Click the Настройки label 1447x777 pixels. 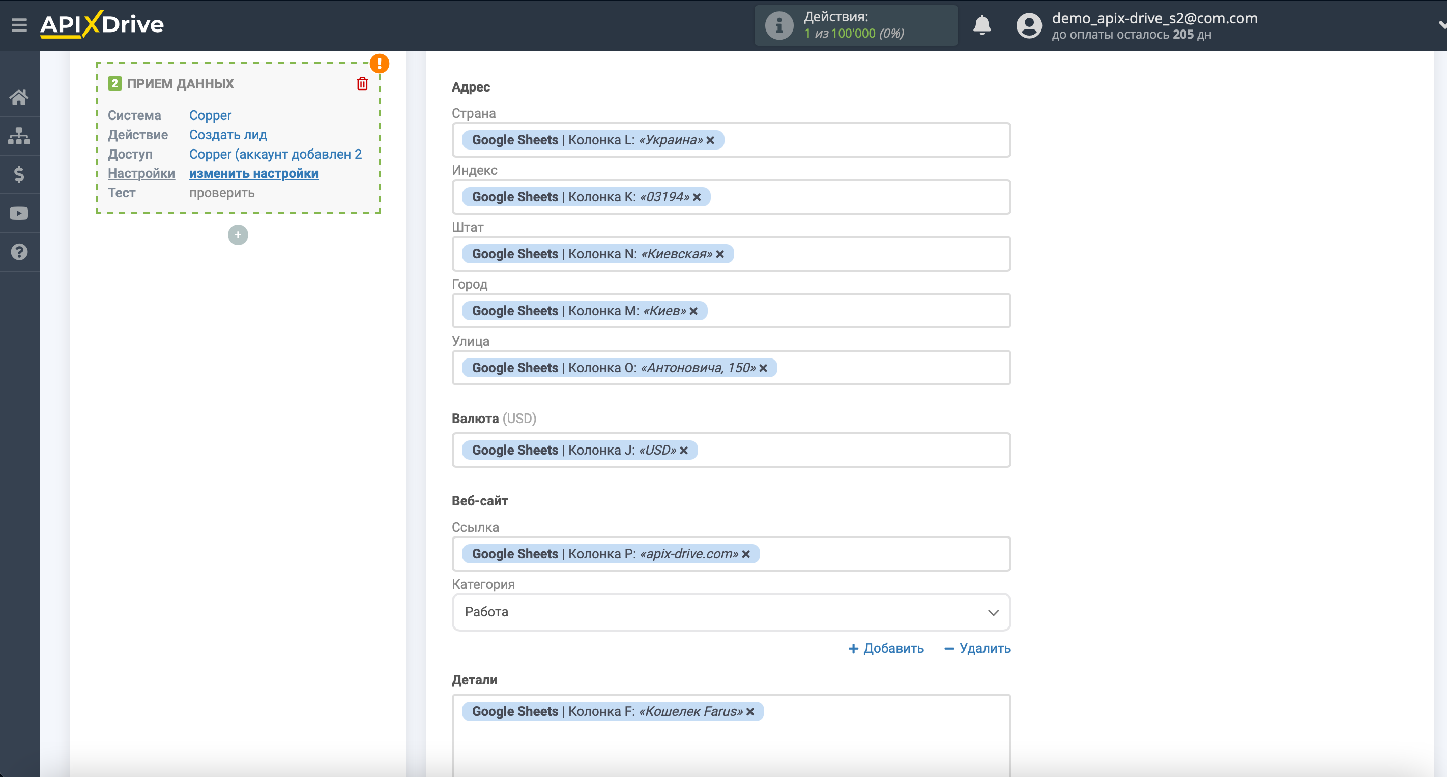click(x=141, y=173)
